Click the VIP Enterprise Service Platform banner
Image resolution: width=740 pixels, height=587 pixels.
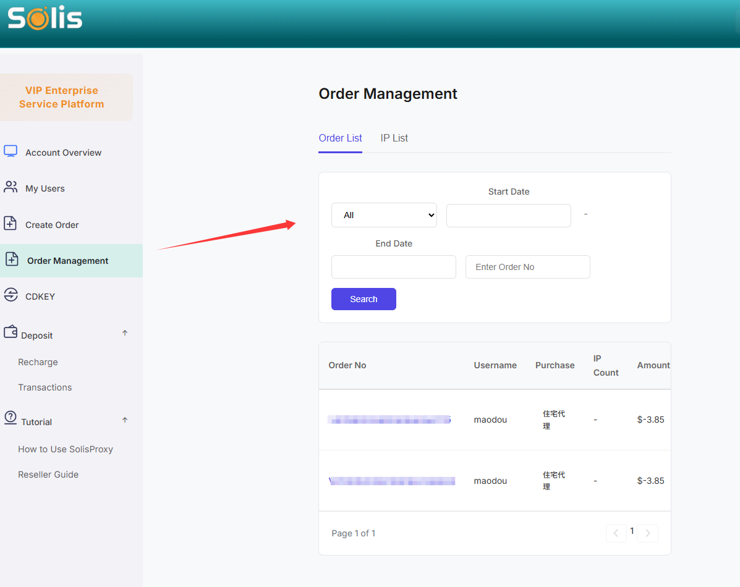point(66,97)
